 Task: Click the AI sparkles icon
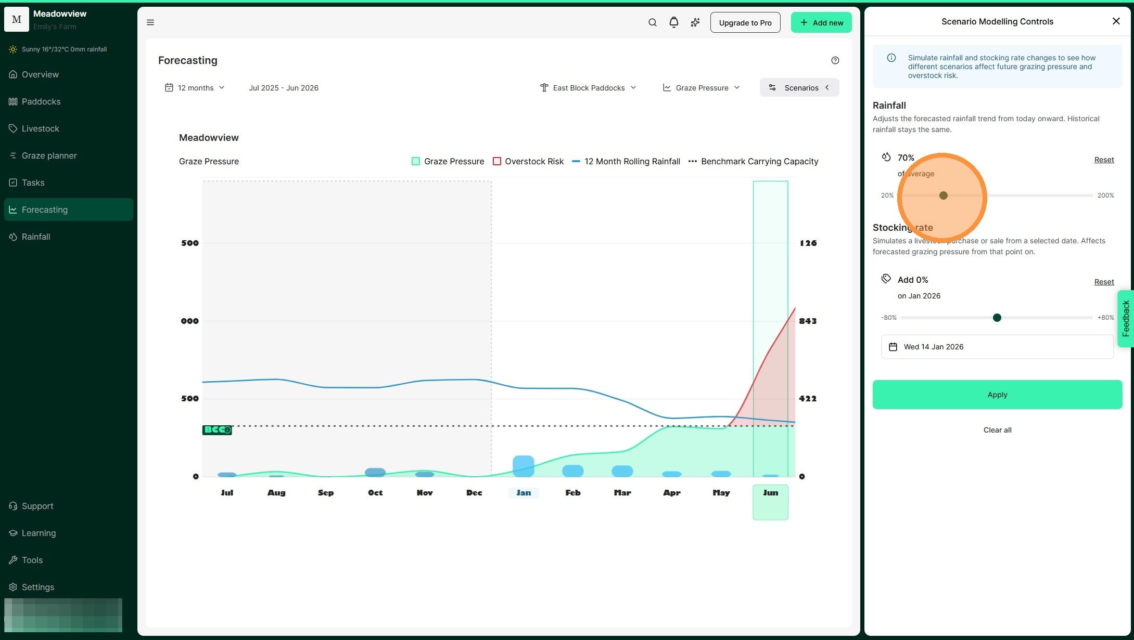(x=695, y=22)
